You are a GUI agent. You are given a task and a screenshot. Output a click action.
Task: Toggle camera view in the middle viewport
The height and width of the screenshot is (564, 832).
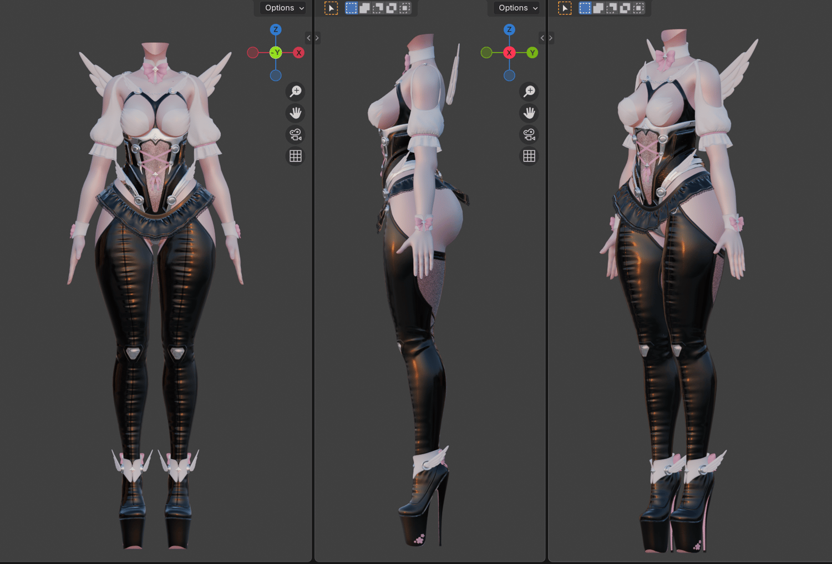coord(529,135)
